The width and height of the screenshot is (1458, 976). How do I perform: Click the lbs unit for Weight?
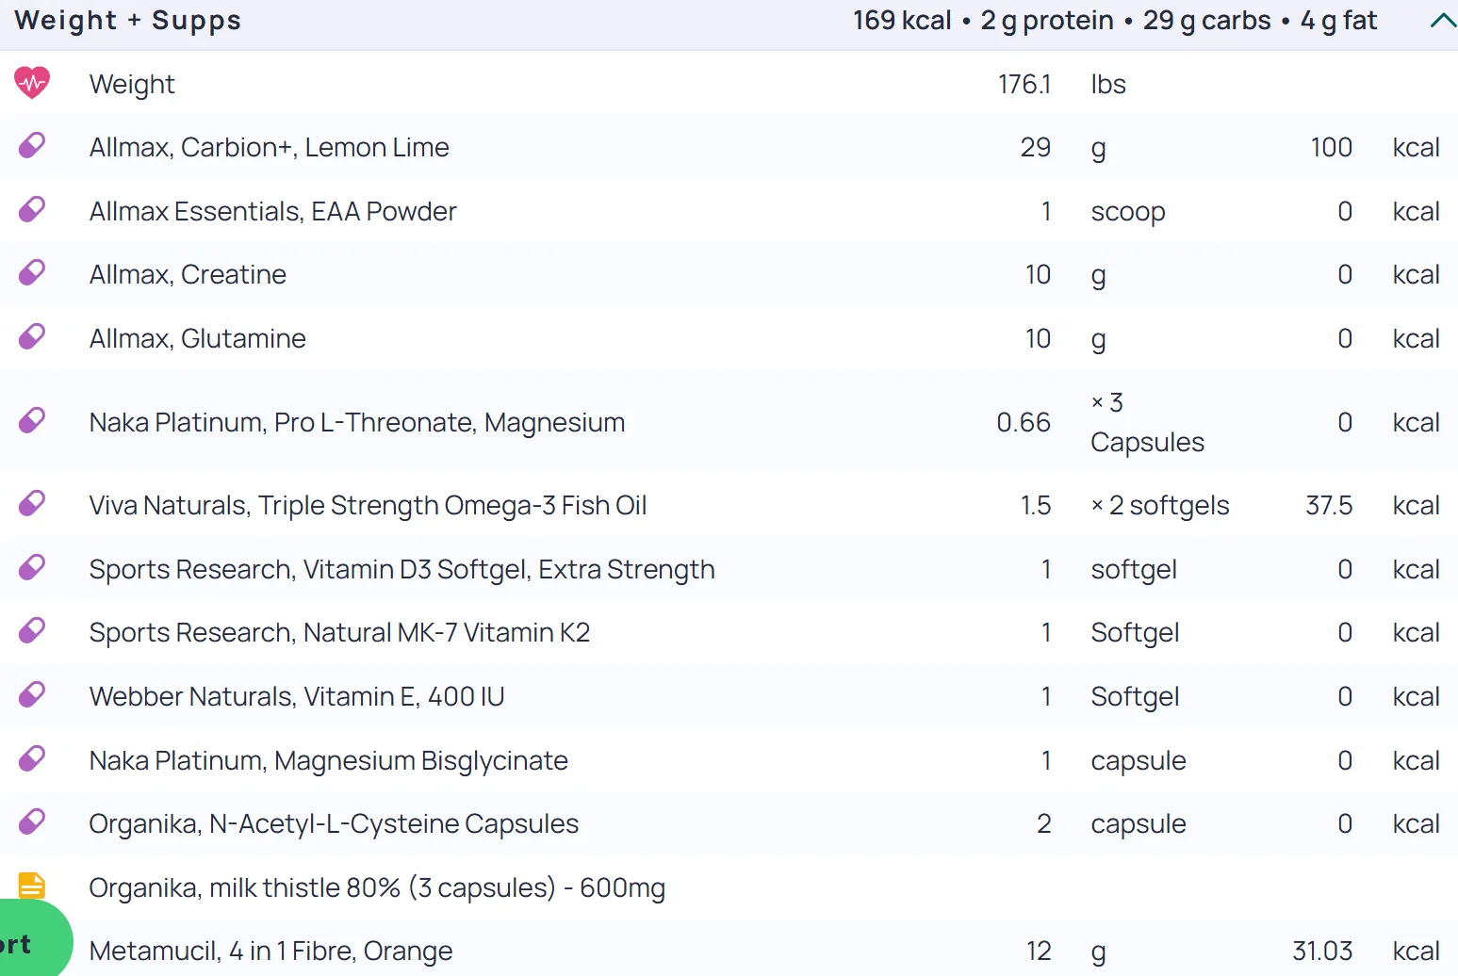click(x=1108, y=85)
